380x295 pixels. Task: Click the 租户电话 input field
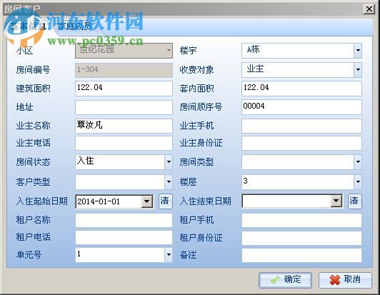point(124,237)
